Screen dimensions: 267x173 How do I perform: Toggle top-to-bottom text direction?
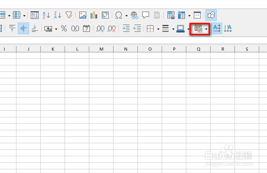point(228,28)
